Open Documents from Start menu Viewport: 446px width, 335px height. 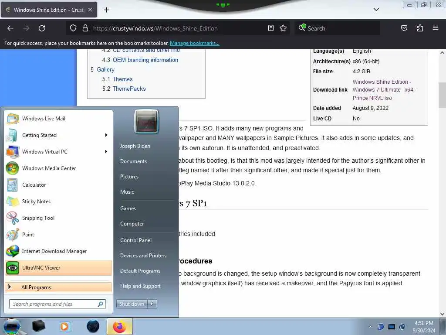coord(133,161)
